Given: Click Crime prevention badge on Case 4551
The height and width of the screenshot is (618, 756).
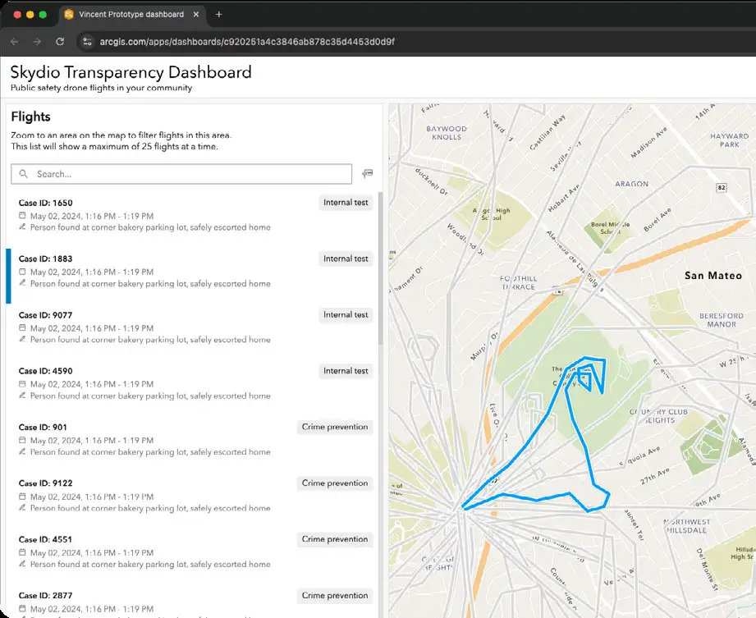Looking at the screenshot, I should tap(335, 539).
